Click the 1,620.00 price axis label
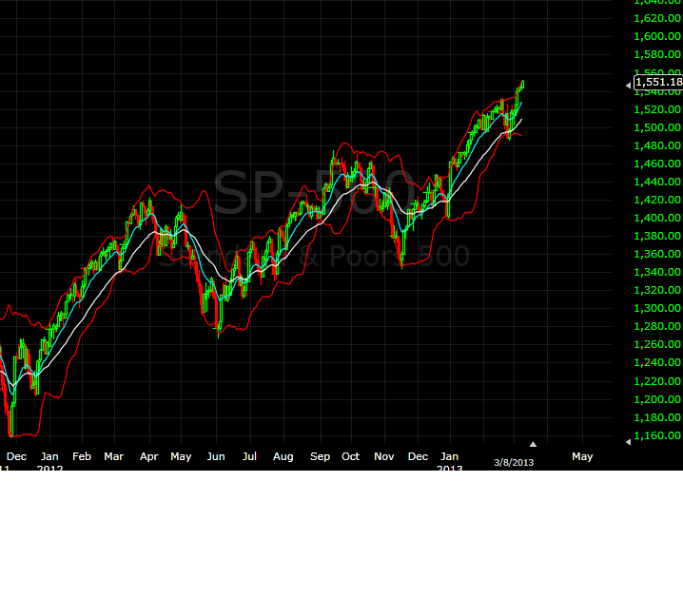683x616 pixels. coord(657,18)
